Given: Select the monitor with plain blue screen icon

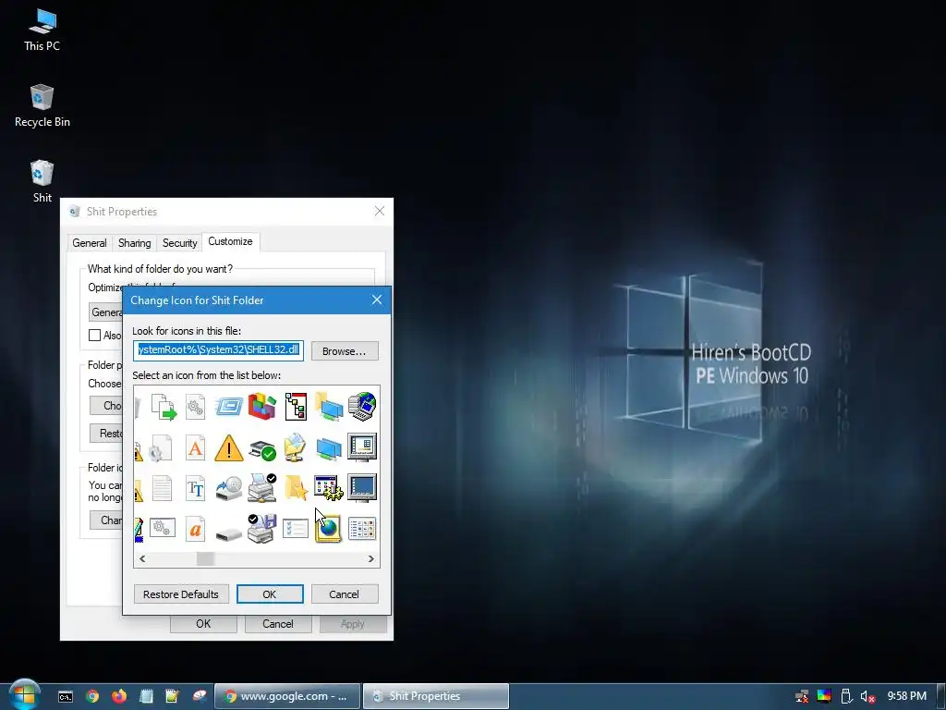Looking at the screenshot, I should click(x=362, y=488).
